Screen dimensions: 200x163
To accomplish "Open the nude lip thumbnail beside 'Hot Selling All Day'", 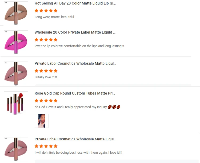I will pos(16,13).
